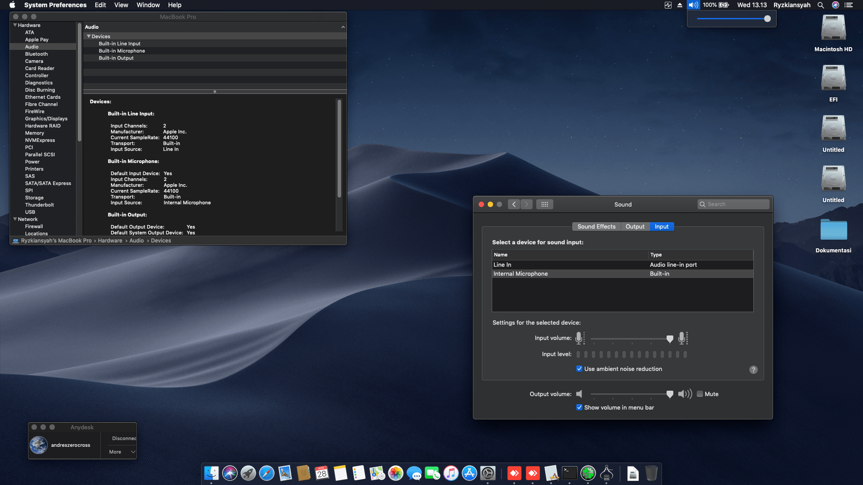Collapse the Devices disclosure triangle

(x=89, y=36)
